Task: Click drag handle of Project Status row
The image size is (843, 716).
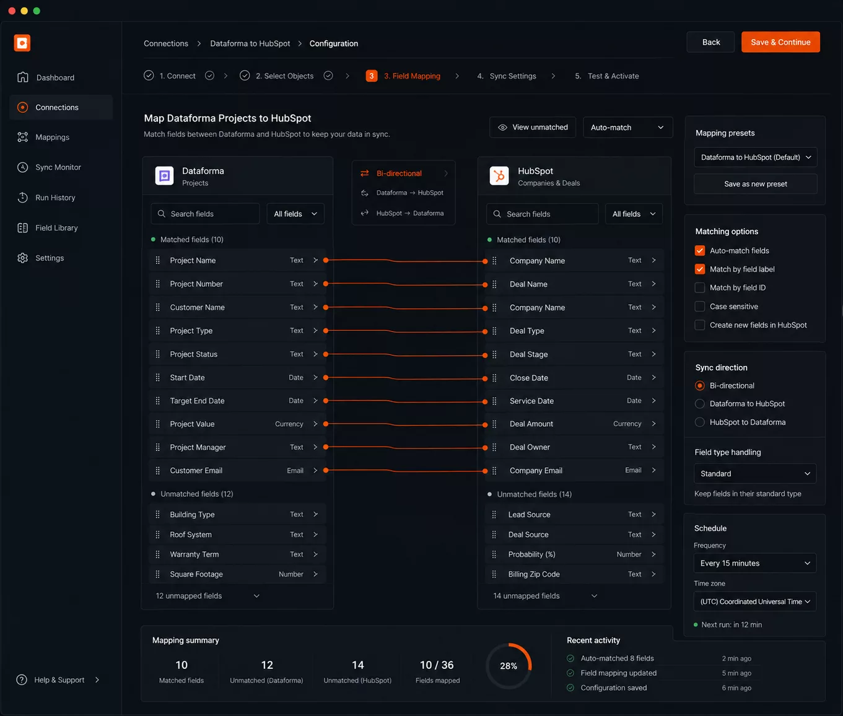Action: click(157, 354)
